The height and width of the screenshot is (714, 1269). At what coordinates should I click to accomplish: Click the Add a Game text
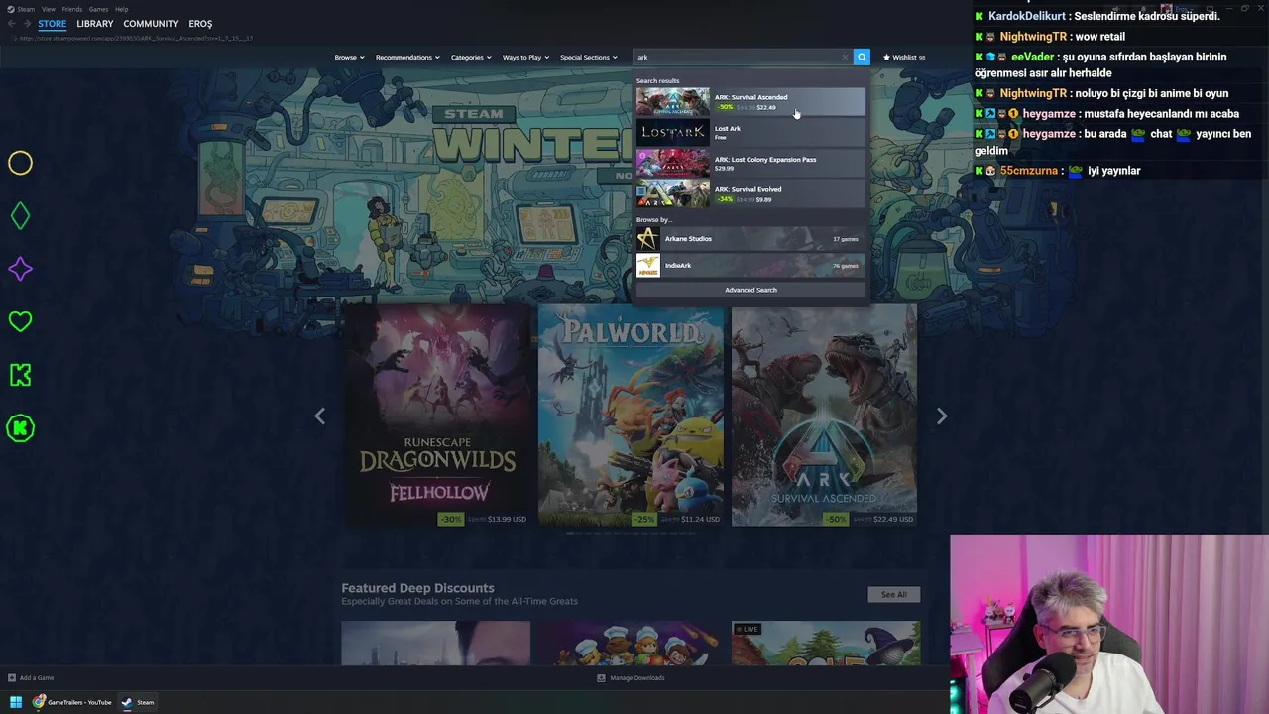pyautogui.click(x=37, y=678)
